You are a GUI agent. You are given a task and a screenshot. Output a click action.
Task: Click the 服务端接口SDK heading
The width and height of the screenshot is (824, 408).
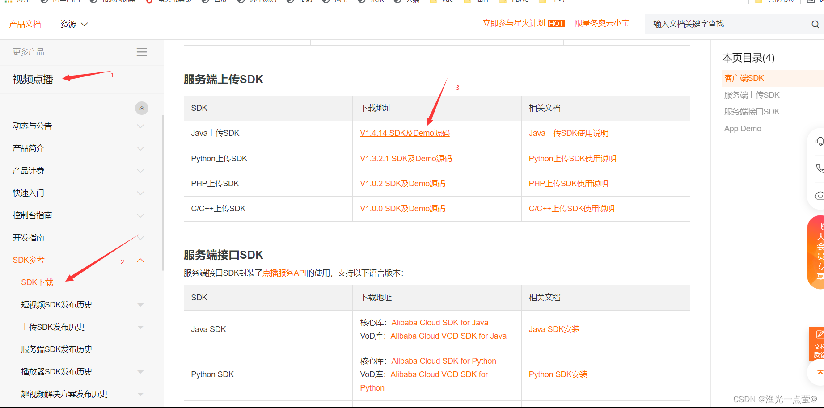pyautogui.click(x=224, y=255)
